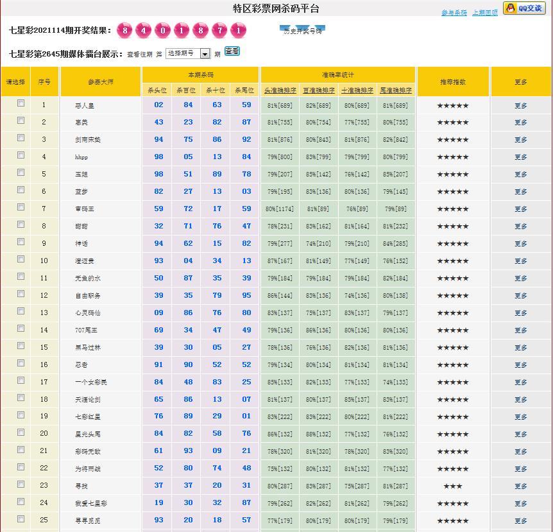
Task: Open 更多 details for row 12 自由职务
Action: pyautogui.click(x=520, y=296)
